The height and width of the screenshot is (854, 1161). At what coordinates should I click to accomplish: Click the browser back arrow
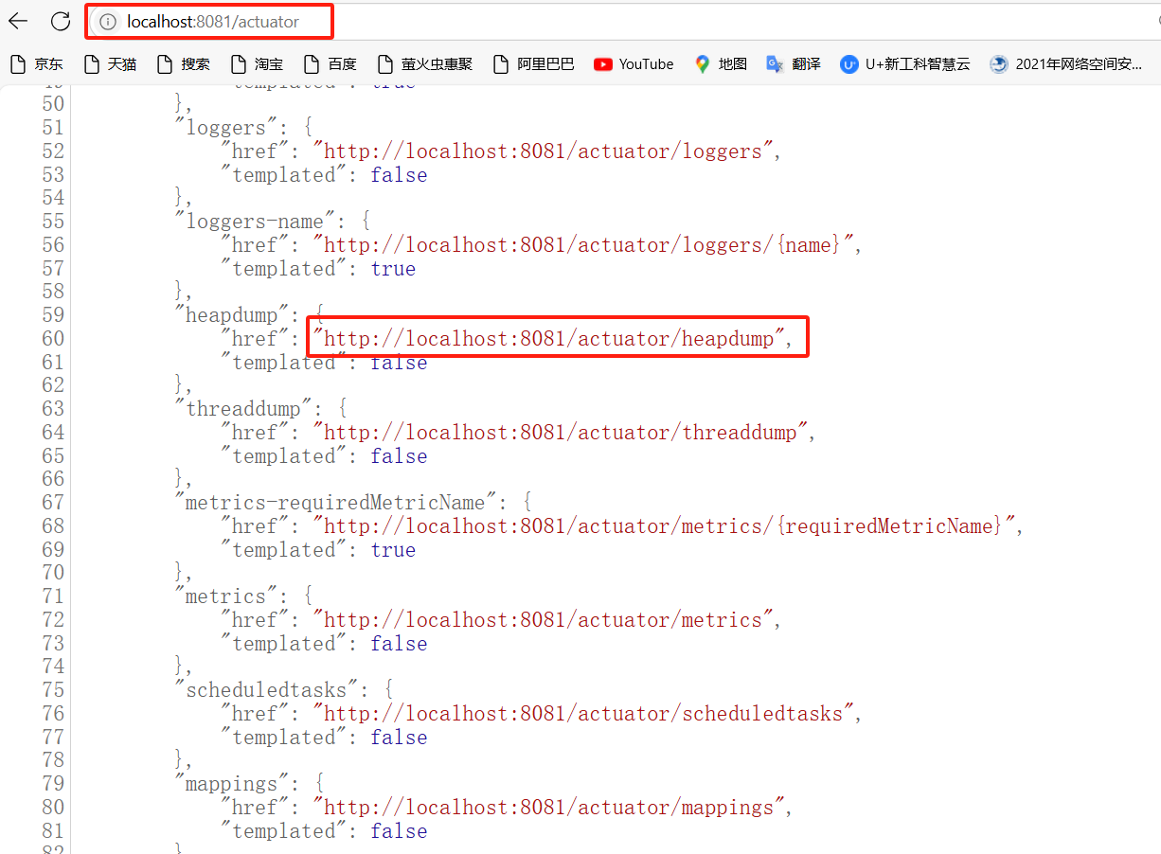[x=18, y=21]
